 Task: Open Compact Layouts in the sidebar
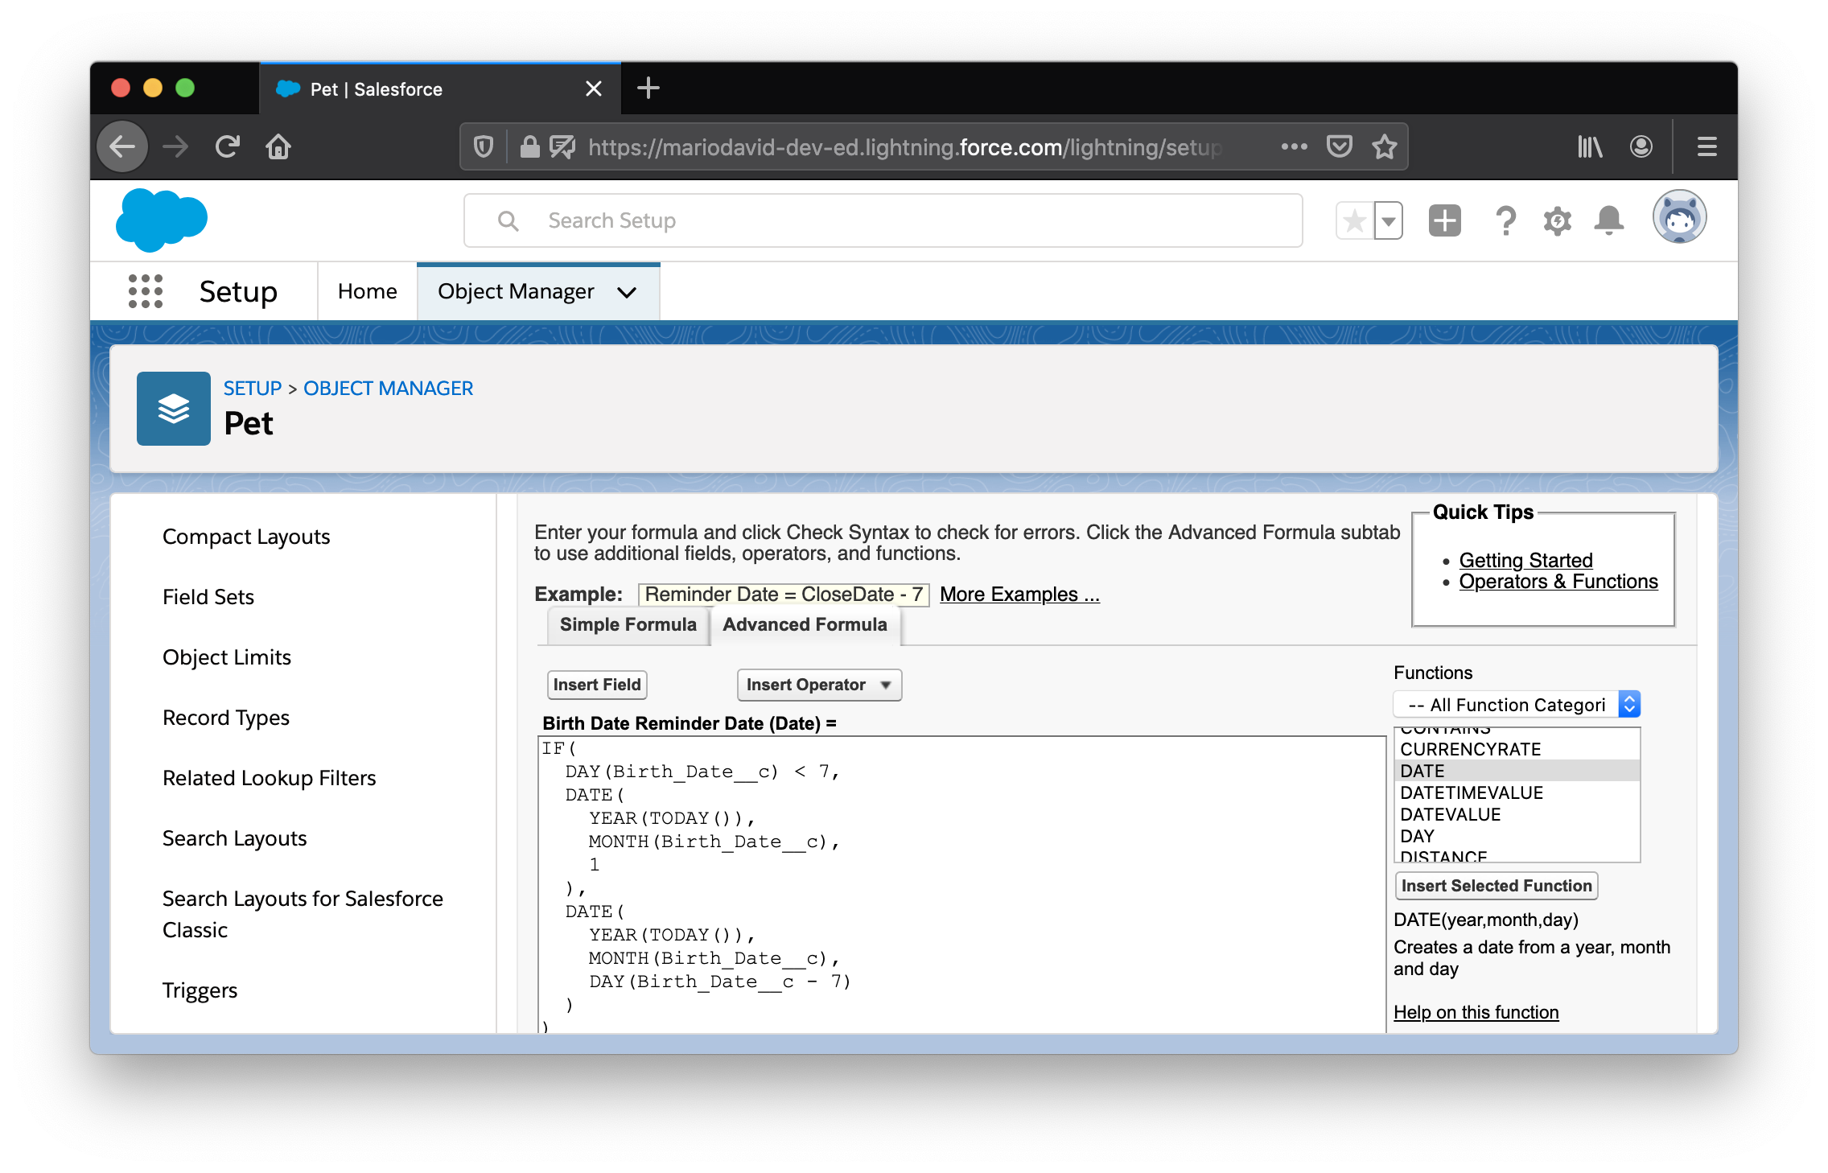tap(246, 537)
